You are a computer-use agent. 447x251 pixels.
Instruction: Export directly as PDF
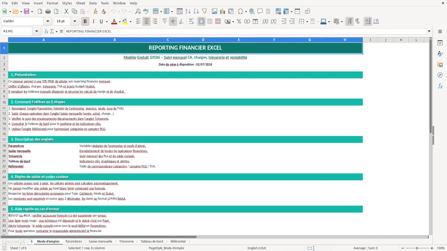pos(40,12)
